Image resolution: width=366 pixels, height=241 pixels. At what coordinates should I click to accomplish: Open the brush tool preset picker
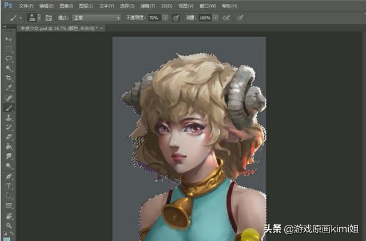coord(15,18)
